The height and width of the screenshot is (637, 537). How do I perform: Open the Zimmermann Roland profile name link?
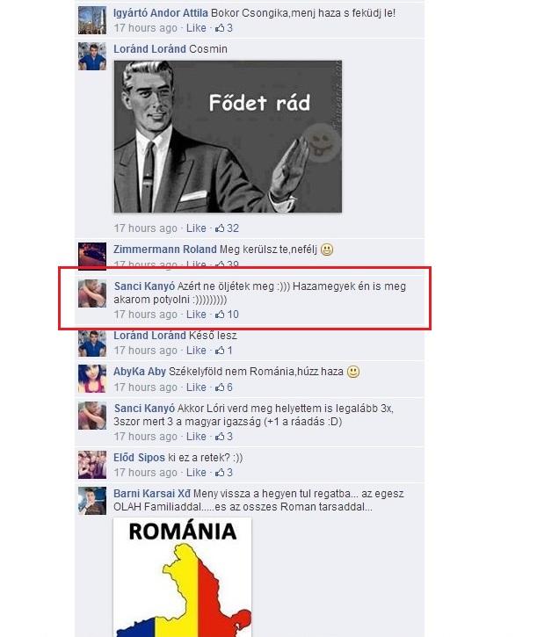(x=165, y=249)
